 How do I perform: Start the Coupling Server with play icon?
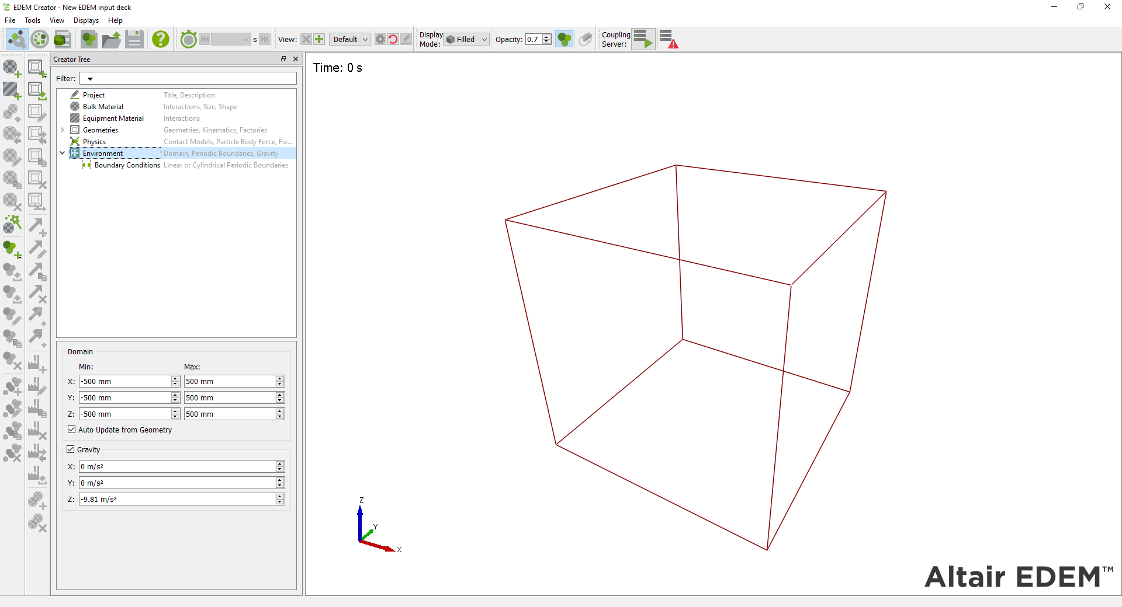click(643, 39)
